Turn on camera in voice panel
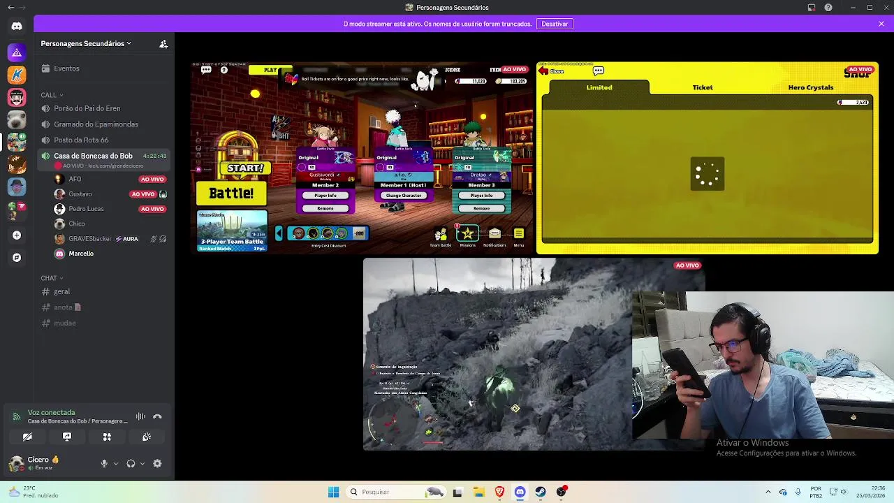Screen dimensions: 894x503 [x=27, y=437]
